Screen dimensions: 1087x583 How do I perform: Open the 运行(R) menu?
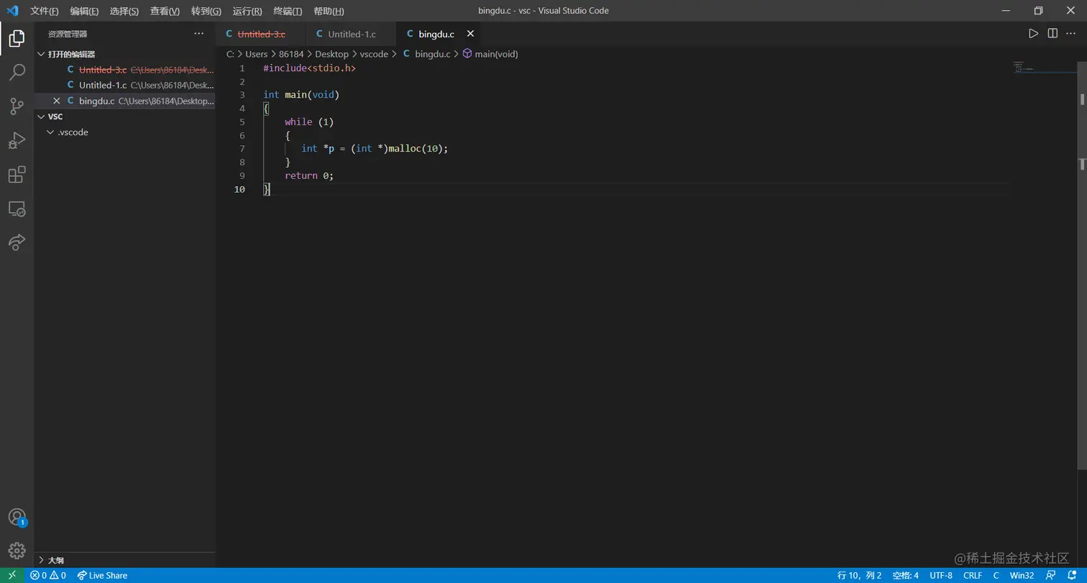pos(247,11)
